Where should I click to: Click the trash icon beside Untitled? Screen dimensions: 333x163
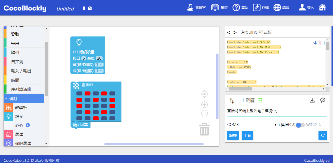point(84,8)
